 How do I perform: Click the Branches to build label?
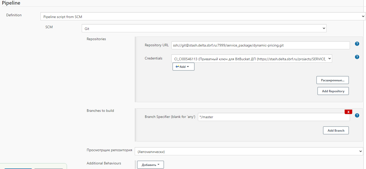[100, 111]
